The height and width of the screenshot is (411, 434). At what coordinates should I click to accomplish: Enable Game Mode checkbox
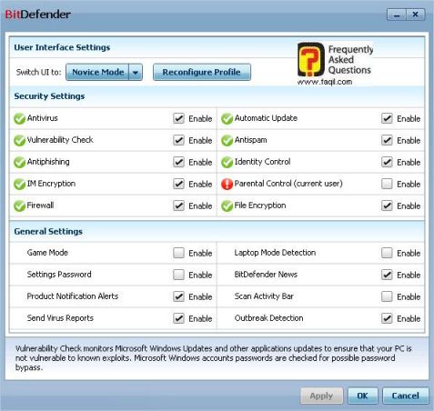tap(178, 253)
